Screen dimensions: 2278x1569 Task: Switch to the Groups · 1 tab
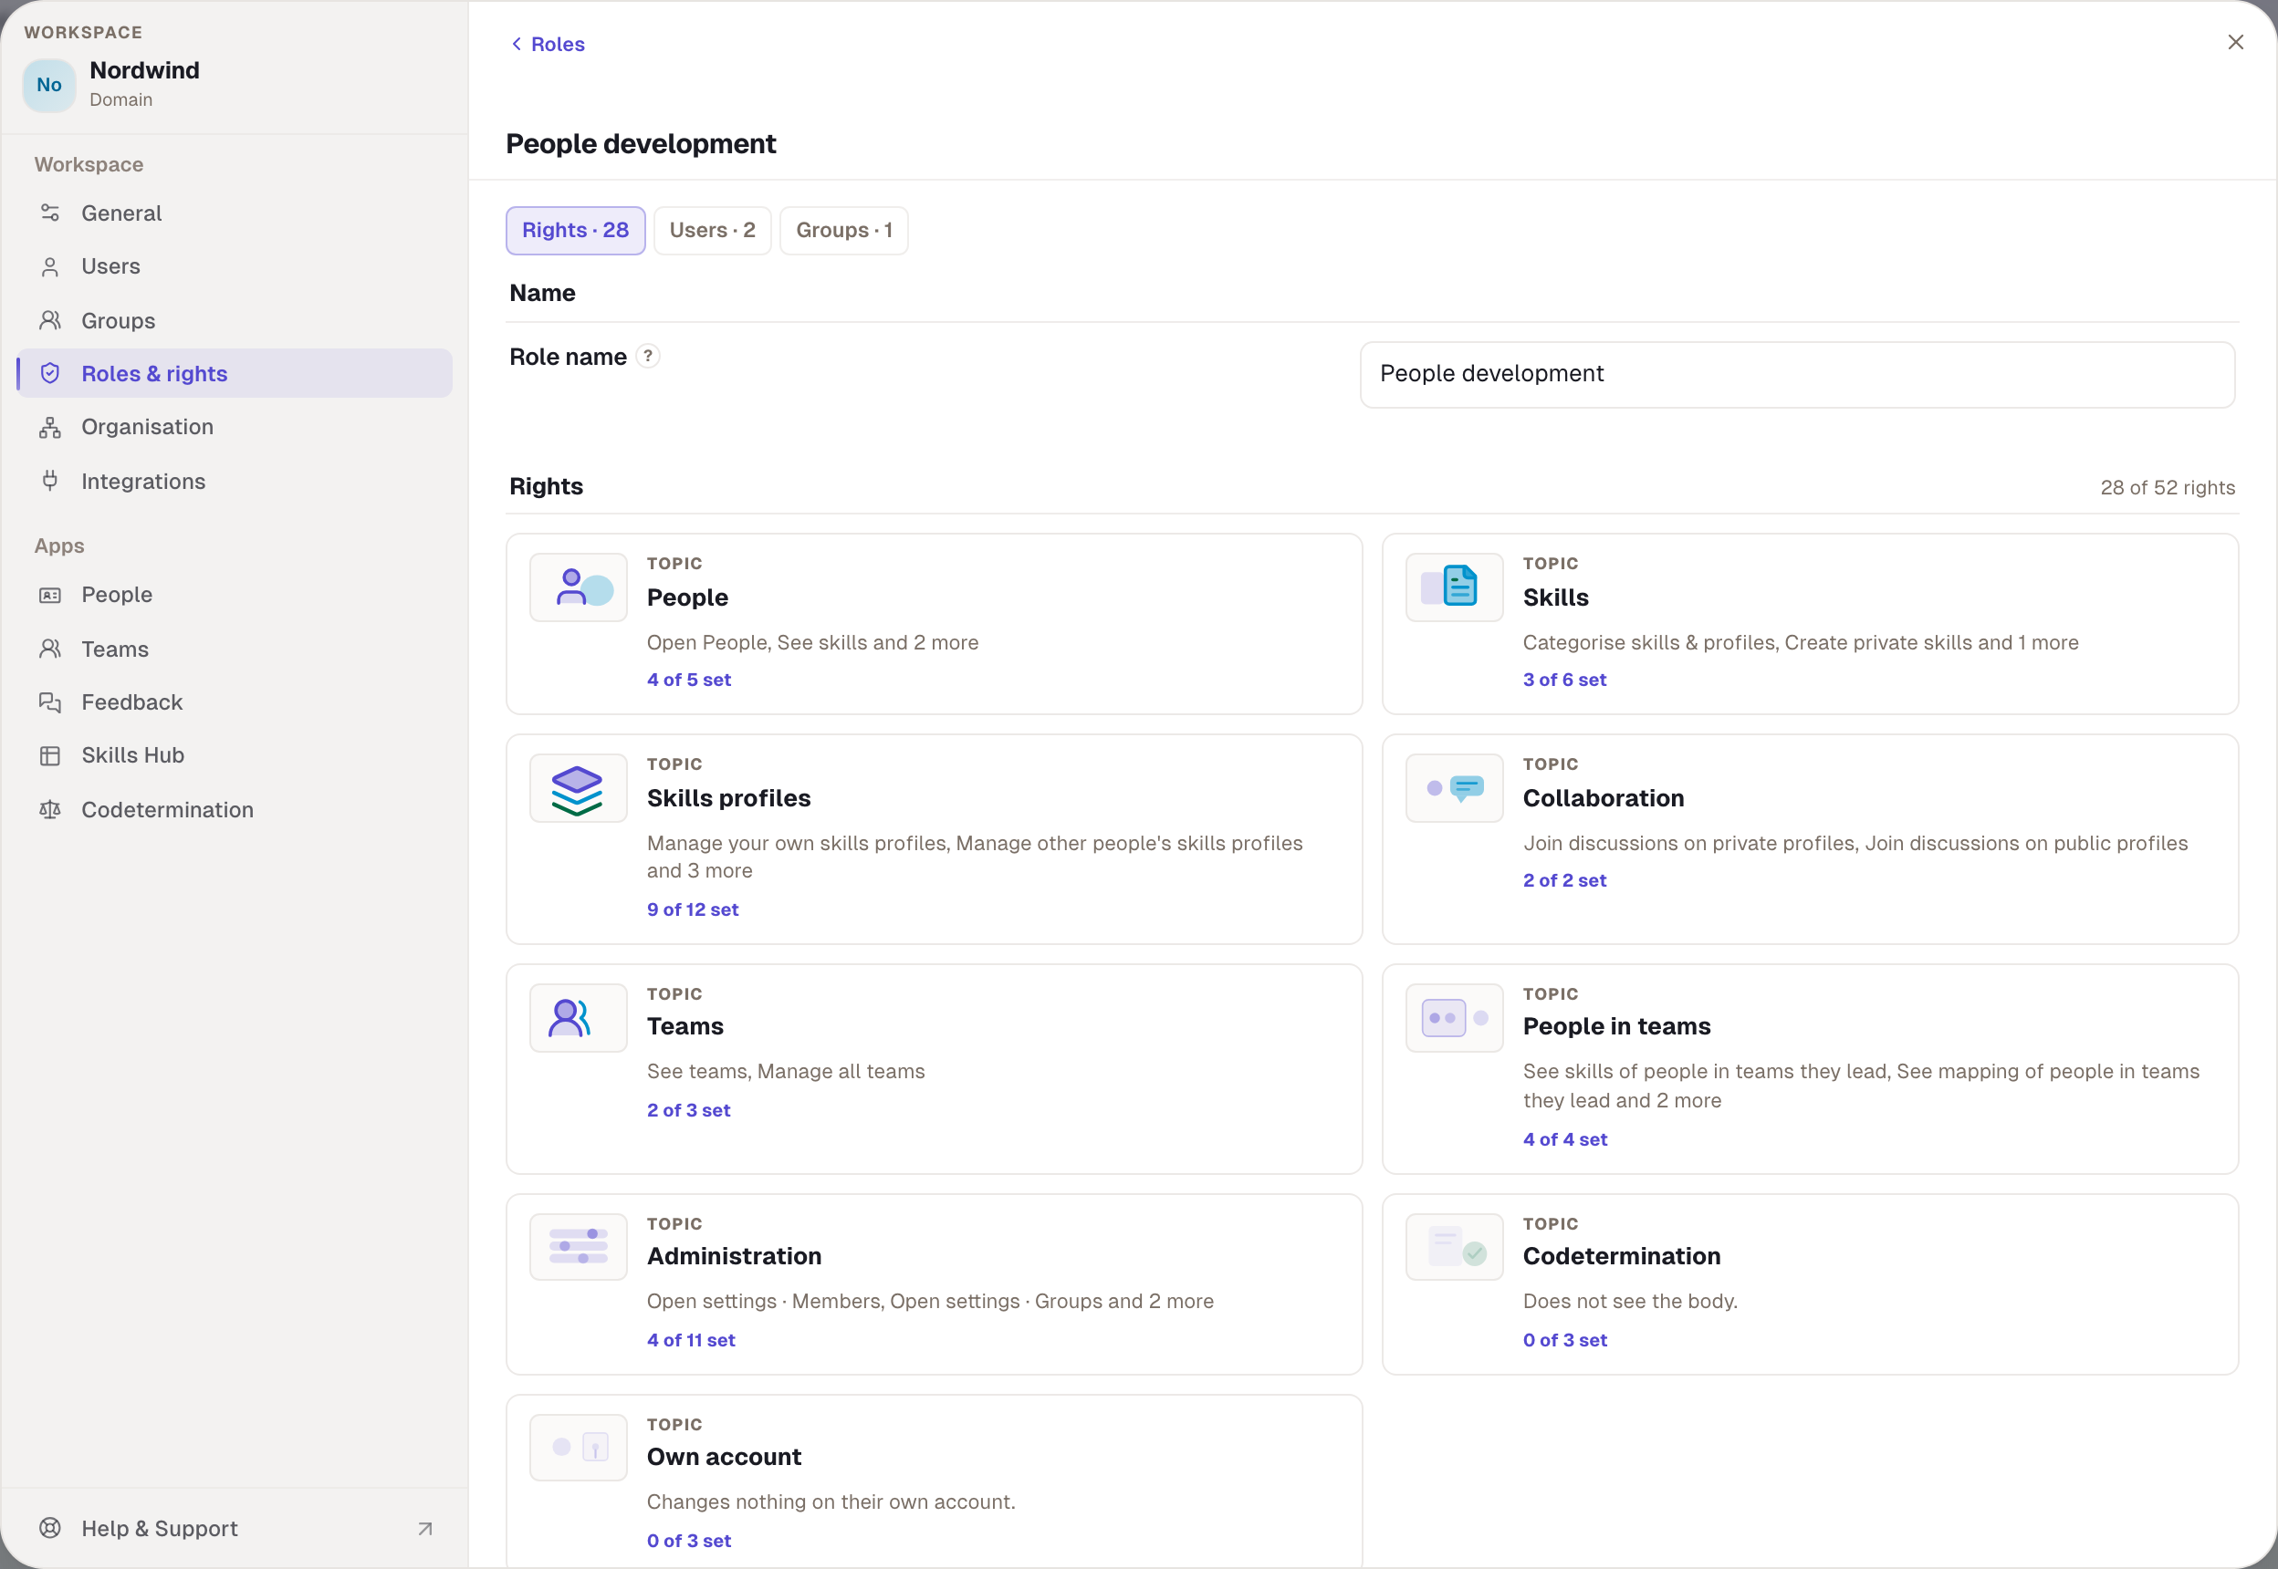pyautogui.click(x=844, y=230)
